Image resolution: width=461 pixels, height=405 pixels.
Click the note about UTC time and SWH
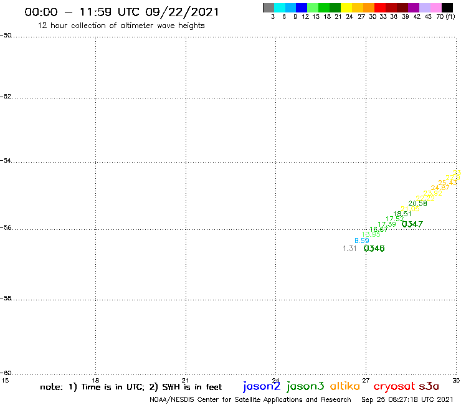(131, 387)
